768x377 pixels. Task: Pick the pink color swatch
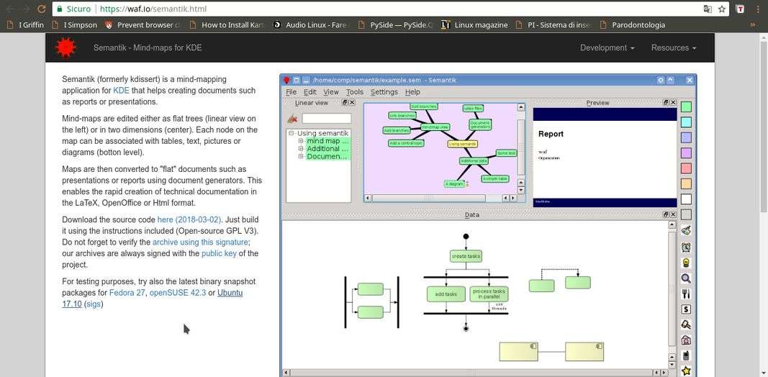point(686,168)
